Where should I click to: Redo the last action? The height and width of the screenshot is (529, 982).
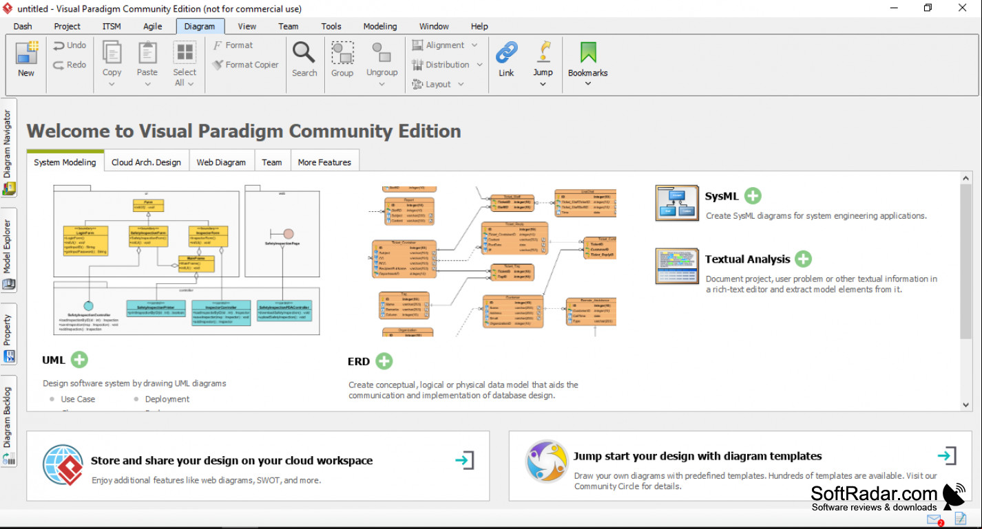point(70,65)
